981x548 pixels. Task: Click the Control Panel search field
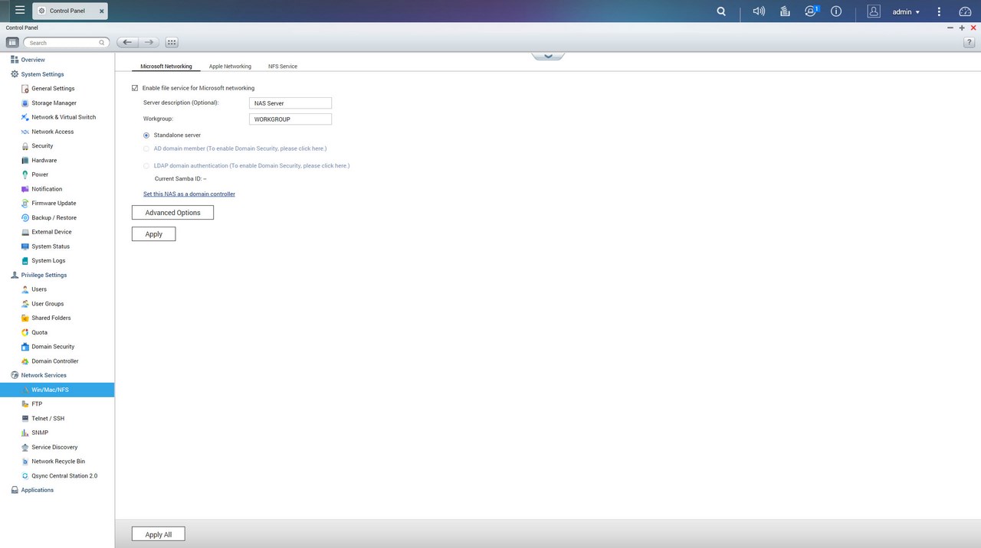(67, 43)
